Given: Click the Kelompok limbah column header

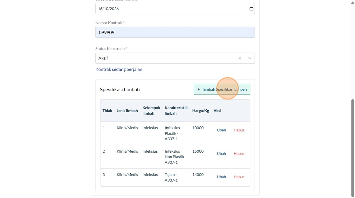Looking at the screenshot, I should point(151,111).
